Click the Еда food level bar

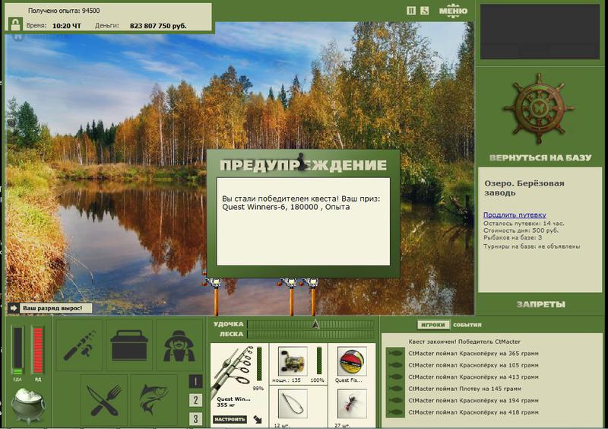[x=17, y=351]
